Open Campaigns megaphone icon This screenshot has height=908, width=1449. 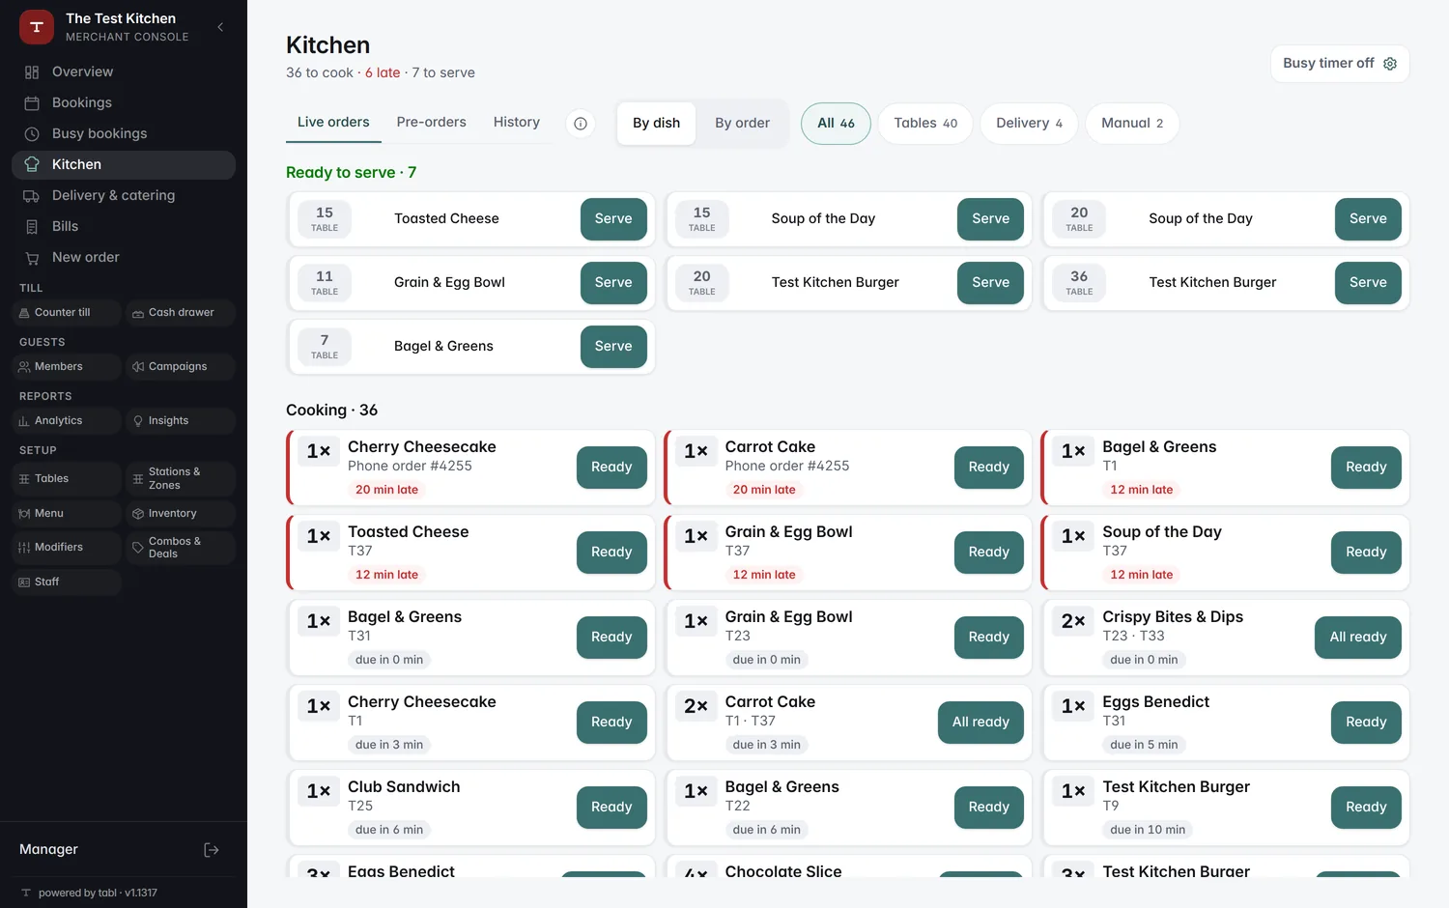point(138,367)
